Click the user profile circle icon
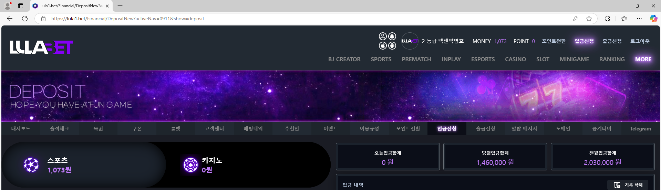The width and height of the screenshot is (661, 190). point(383,36)
